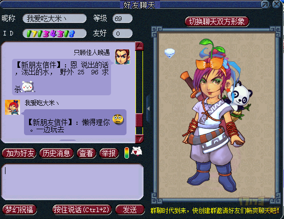This screenshot has width=284, height=219.
Task: Open 历史消息 message history
Action: (x=56, y=154)
